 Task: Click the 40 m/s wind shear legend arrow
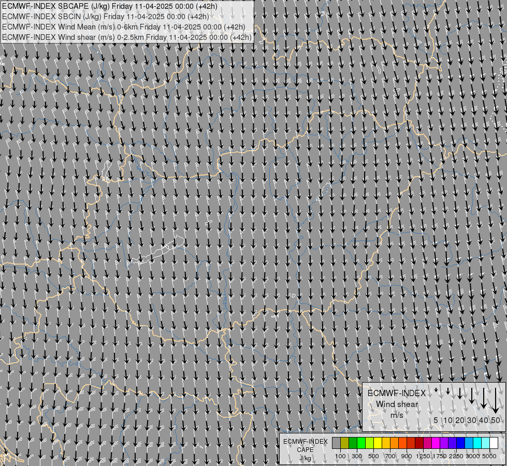click(484, 398)
